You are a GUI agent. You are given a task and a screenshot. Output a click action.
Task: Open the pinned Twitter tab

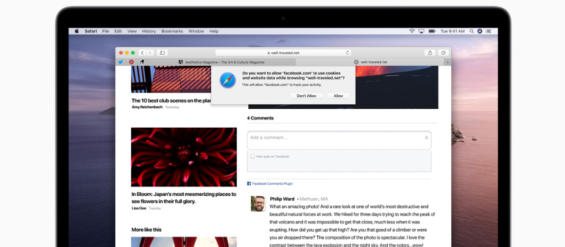click(121, 62)
